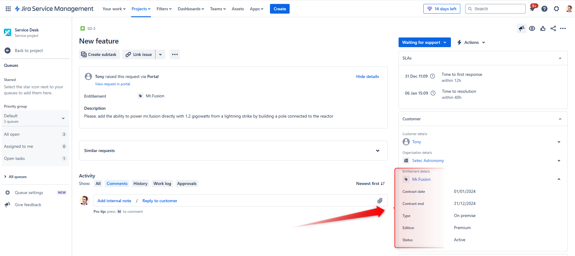
Task: Open the Dashboards menu
Action: tap(191, 9)
